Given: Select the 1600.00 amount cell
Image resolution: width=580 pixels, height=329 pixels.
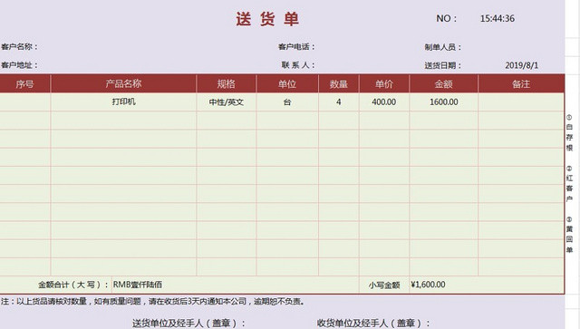Looking at the screenshot, I should 443,102.
